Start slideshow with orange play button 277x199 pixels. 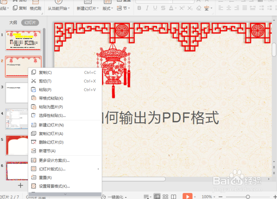(187, 196)
